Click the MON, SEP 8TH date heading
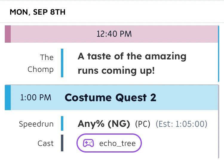224x160 pixels. tap(38, 12)
